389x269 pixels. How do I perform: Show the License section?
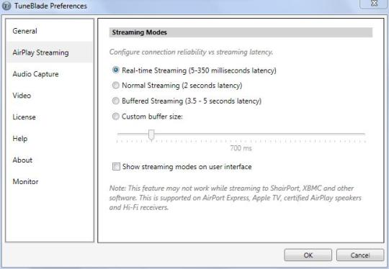tap(50, 117)
